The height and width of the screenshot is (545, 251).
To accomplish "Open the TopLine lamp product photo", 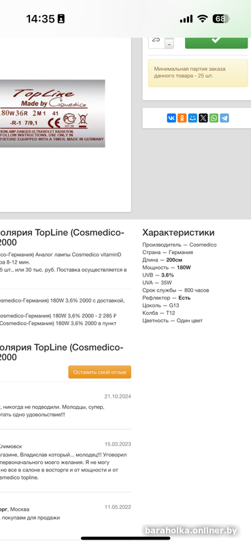I will pos(52,114).
